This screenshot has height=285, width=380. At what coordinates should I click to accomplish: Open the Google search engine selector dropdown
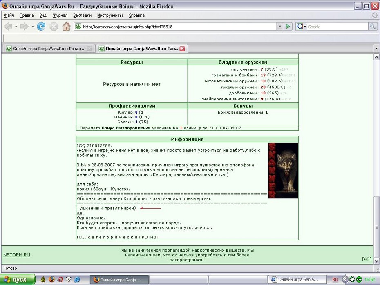[301, 27]
